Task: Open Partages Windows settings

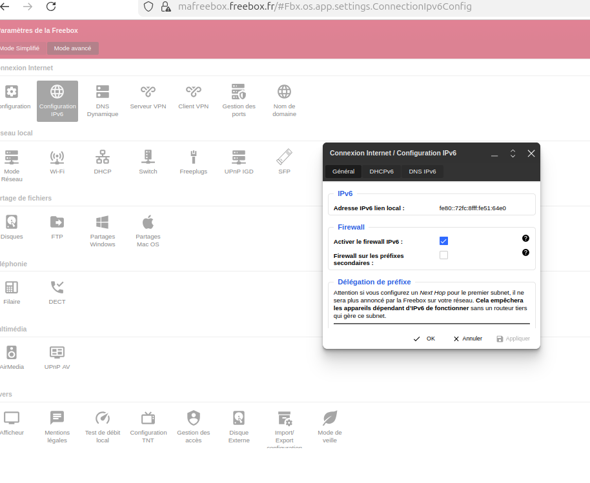Action: tap(103, 231)
